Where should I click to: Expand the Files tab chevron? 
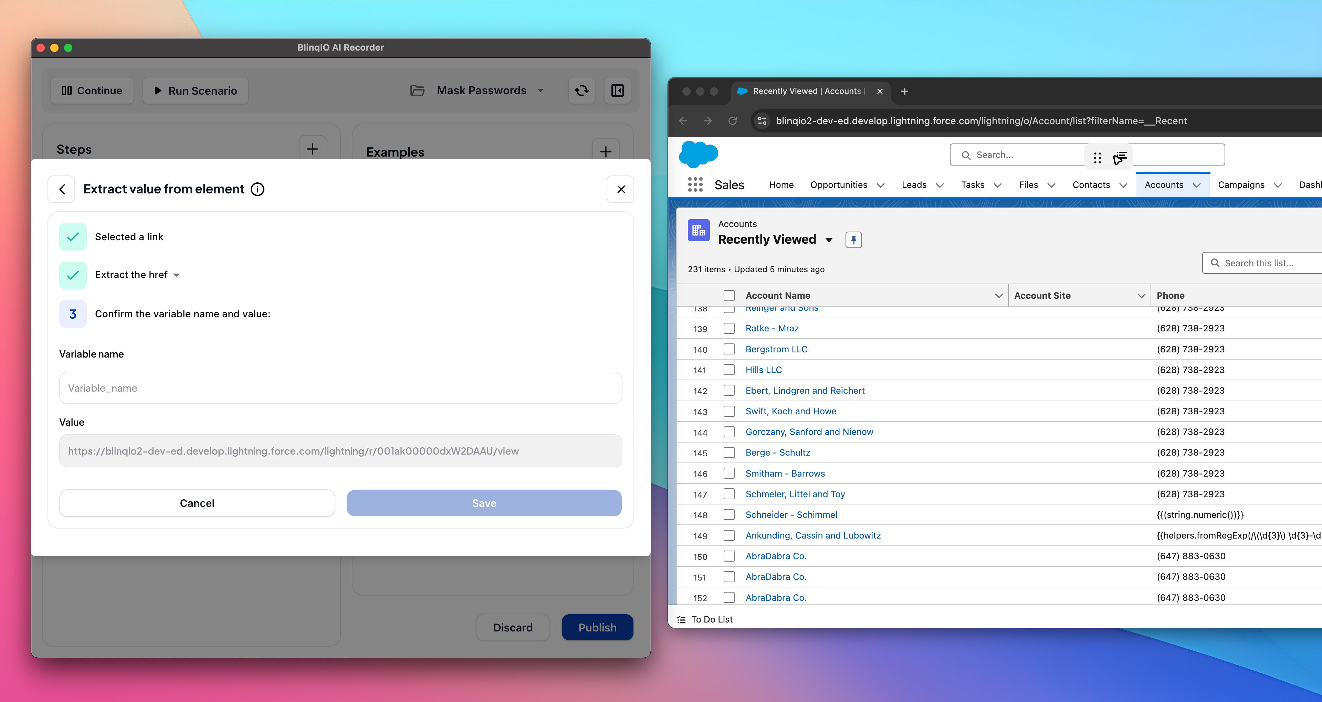click(1051, 185)
